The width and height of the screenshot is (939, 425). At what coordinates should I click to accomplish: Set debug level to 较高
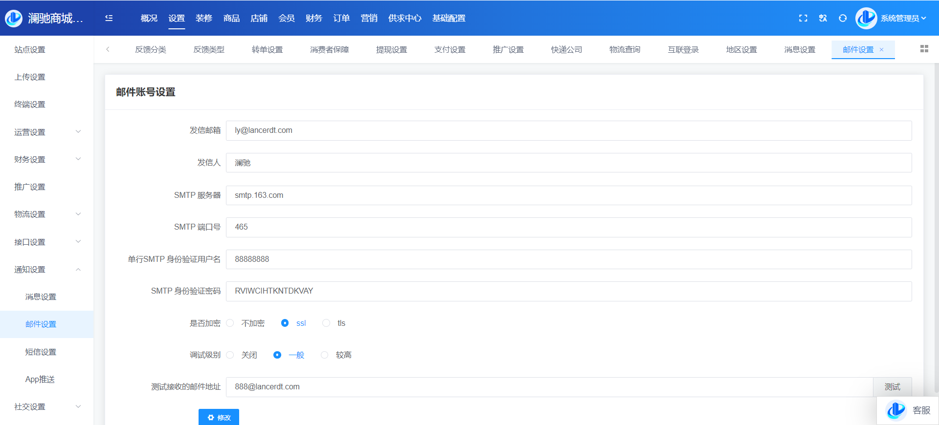click(325, 355)
